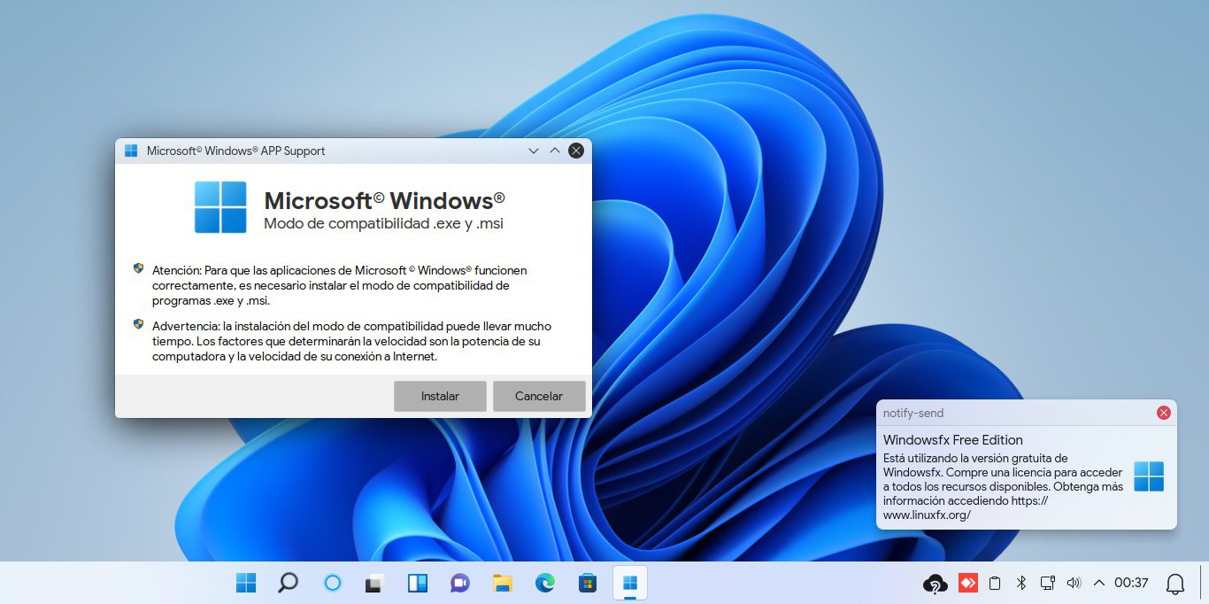1209x604 pixels.
Task: Open the Task View icon in the taskbar
Action: click(x=374, y=583)
